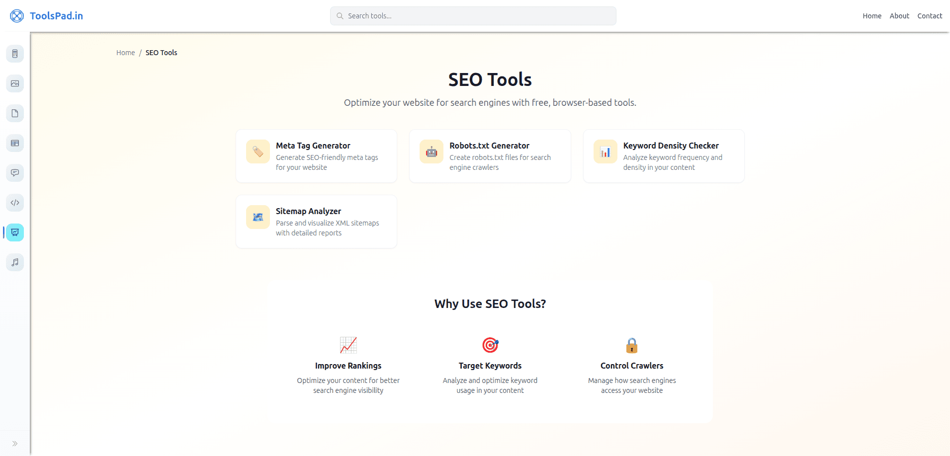Open the Sitemap Analyzer tool card
This screenshot has height=456, width=950.
(316, 222)
